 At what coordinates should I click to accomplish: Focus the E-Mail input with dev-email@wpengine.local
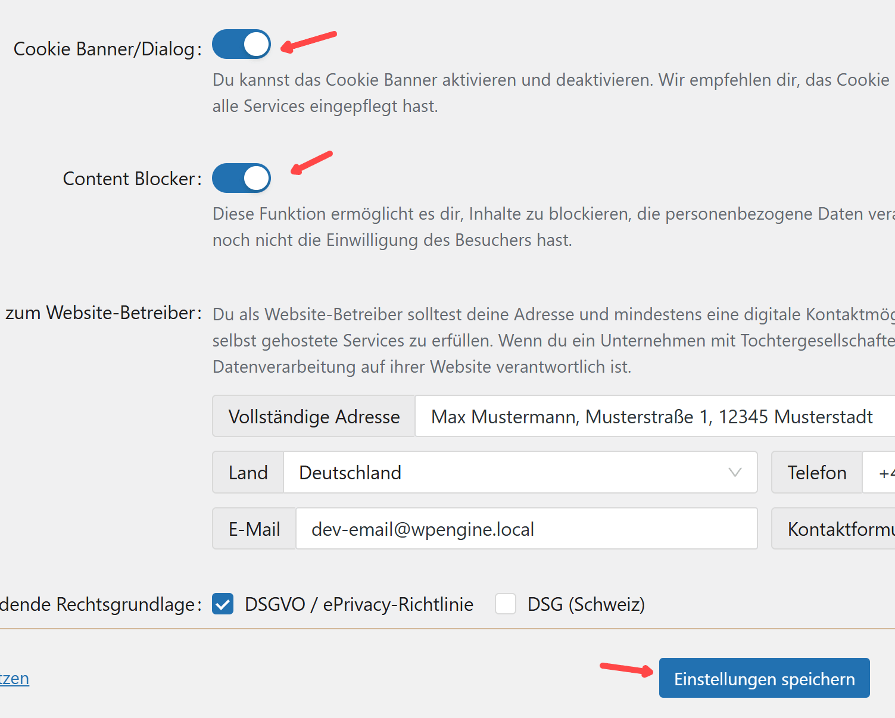click(x=526, y=529)
